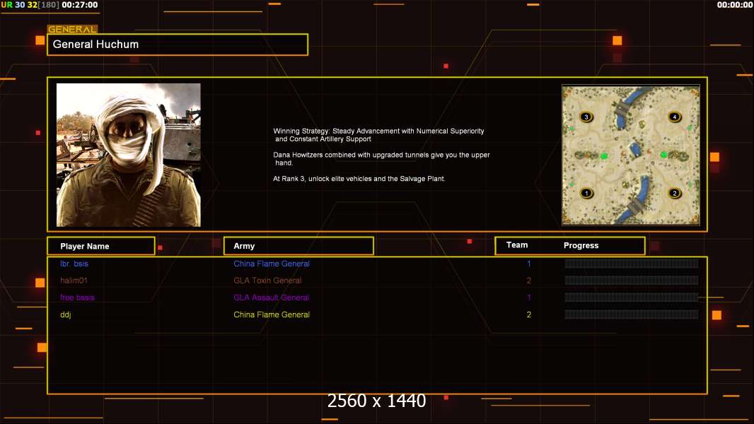This screenshot has height=424, width=754.
Task: Click the 00:00:00 timer at top right
Action: pos(735,5)
